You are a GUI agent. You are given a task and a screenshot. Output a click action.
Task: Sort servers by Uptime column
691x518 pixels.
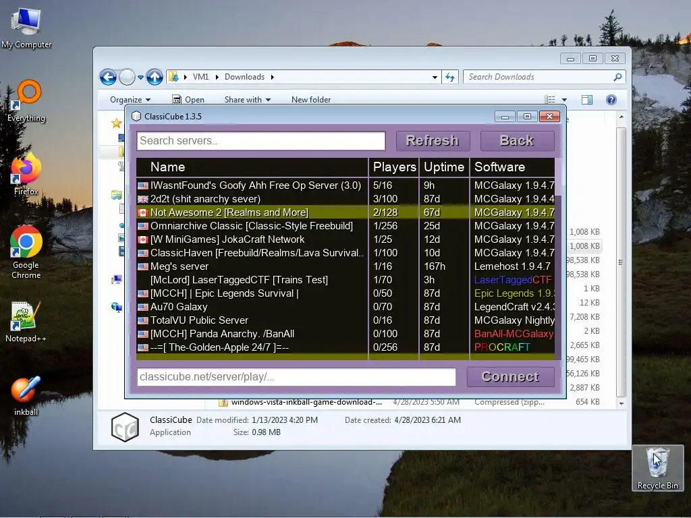(x=444, y=167)
